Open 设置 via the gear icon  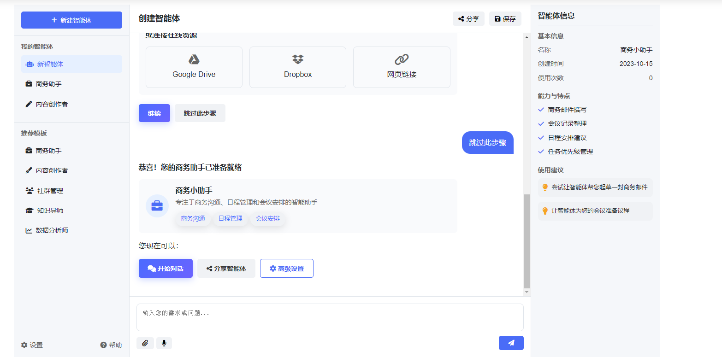coord(24,345)
